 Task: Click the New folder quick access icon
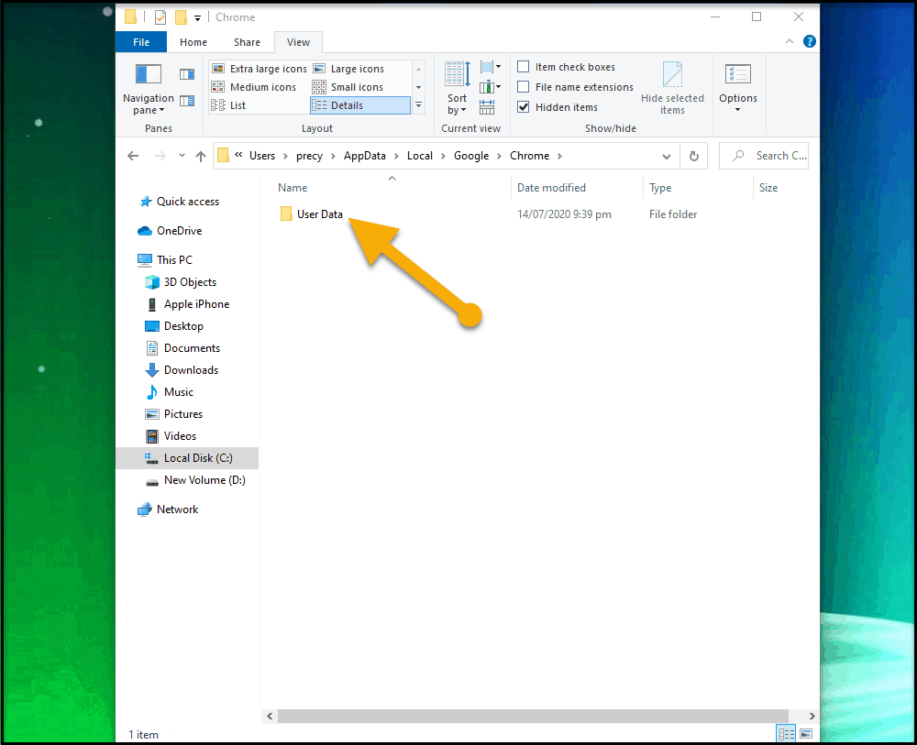[x=182, y=17]
